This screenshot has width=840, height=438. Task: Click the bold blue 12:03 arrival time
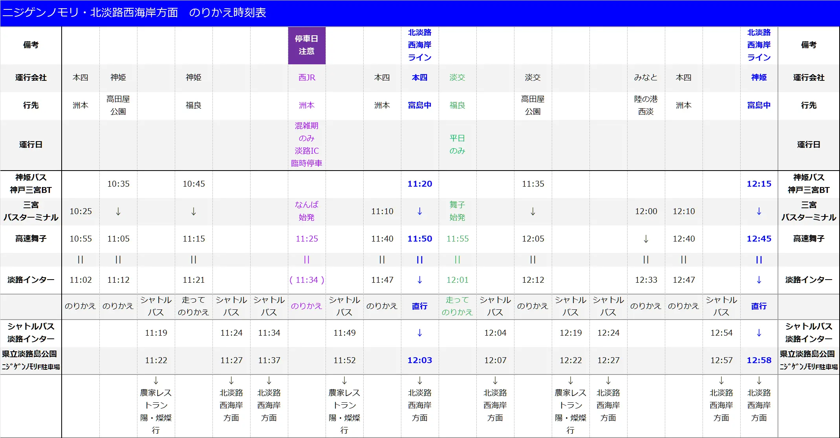click(419, 360)
